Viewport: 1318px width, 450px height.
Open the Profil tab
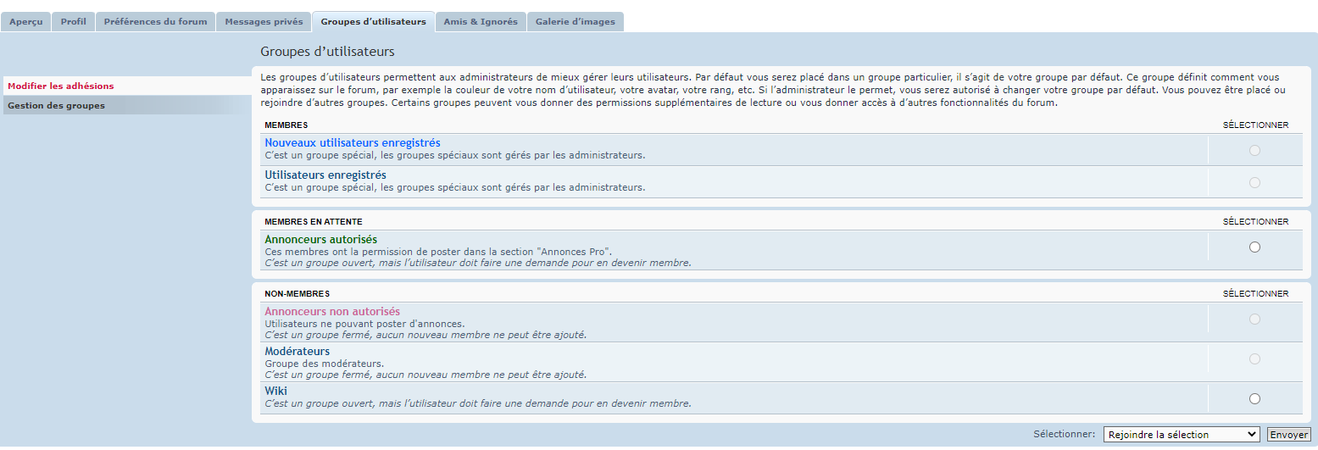tap(74, 22)
